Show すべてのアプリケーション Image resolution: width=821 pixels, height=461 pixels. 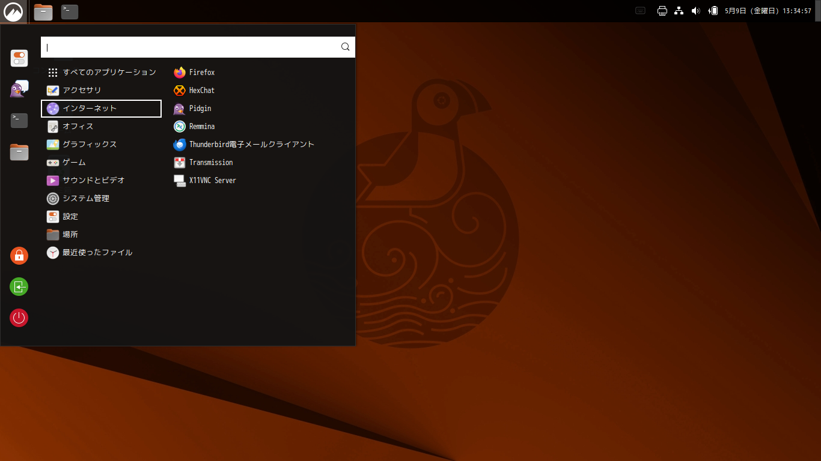point(109,72)
